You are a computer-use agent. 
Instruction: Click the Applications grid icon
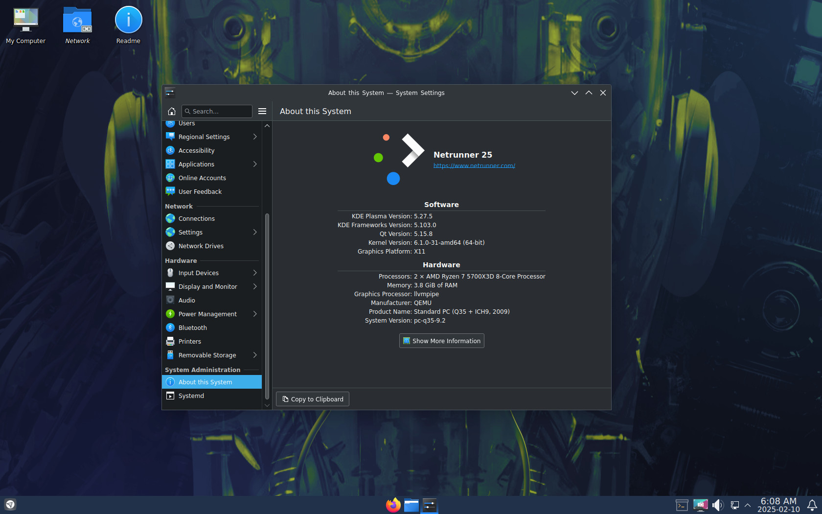tap(170, 164)
